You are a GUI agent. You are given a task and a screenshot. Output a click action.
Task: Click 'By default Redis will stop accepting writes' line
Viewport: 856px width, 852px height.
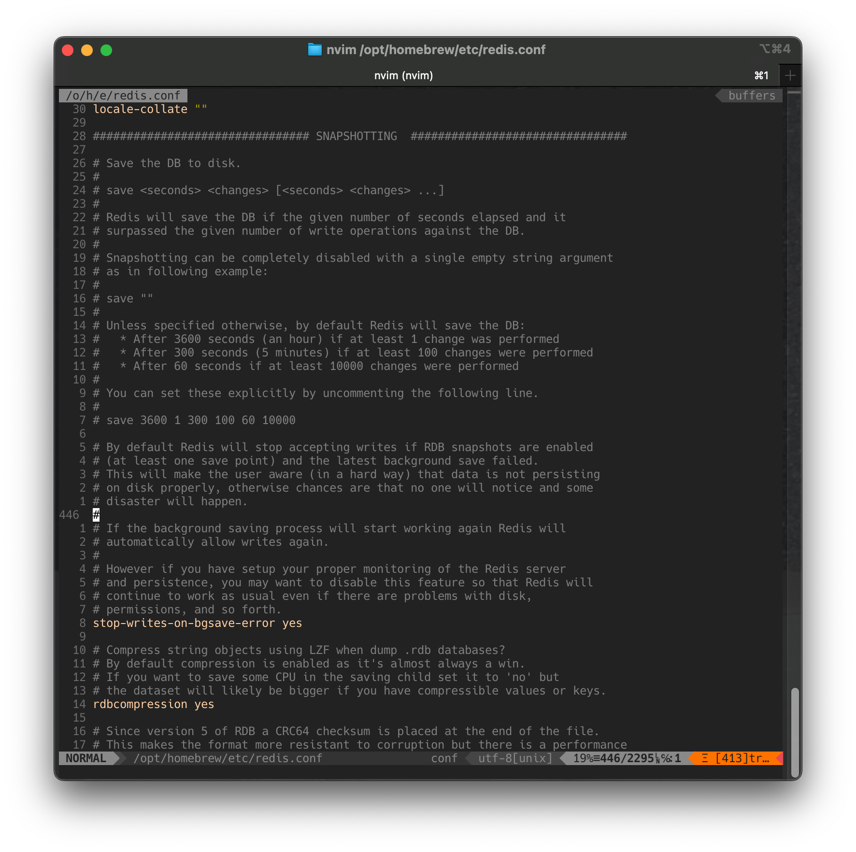[343, 447]
